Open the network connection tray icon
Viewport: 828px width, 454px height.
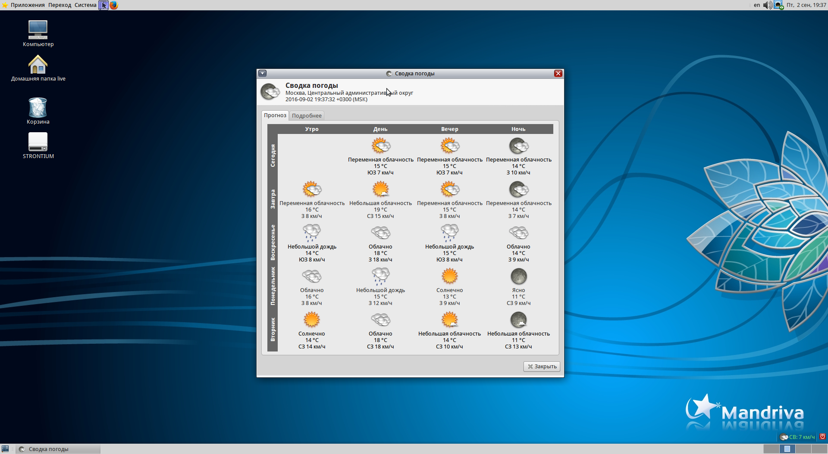click(x=778, y=5)
